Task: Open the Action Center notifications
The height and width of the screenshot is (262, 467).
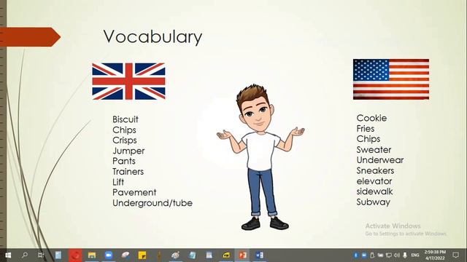Action: click(x=455, y=255)
